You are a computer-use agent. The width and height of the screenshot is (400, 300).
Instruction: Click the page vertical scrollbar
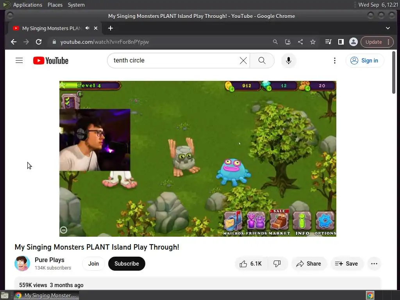click(x=394, y=72)
